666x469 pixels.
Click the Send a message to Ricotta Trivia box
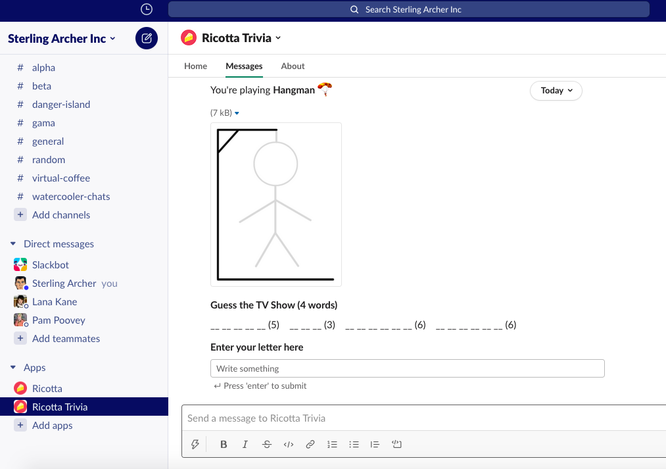[425, 418]
